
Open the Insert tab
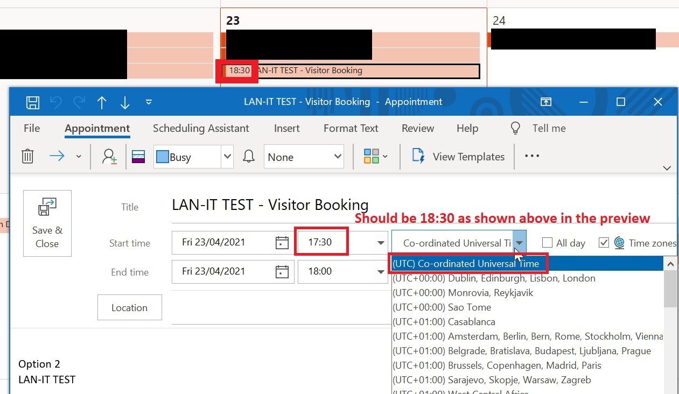[x=287, y=128]
